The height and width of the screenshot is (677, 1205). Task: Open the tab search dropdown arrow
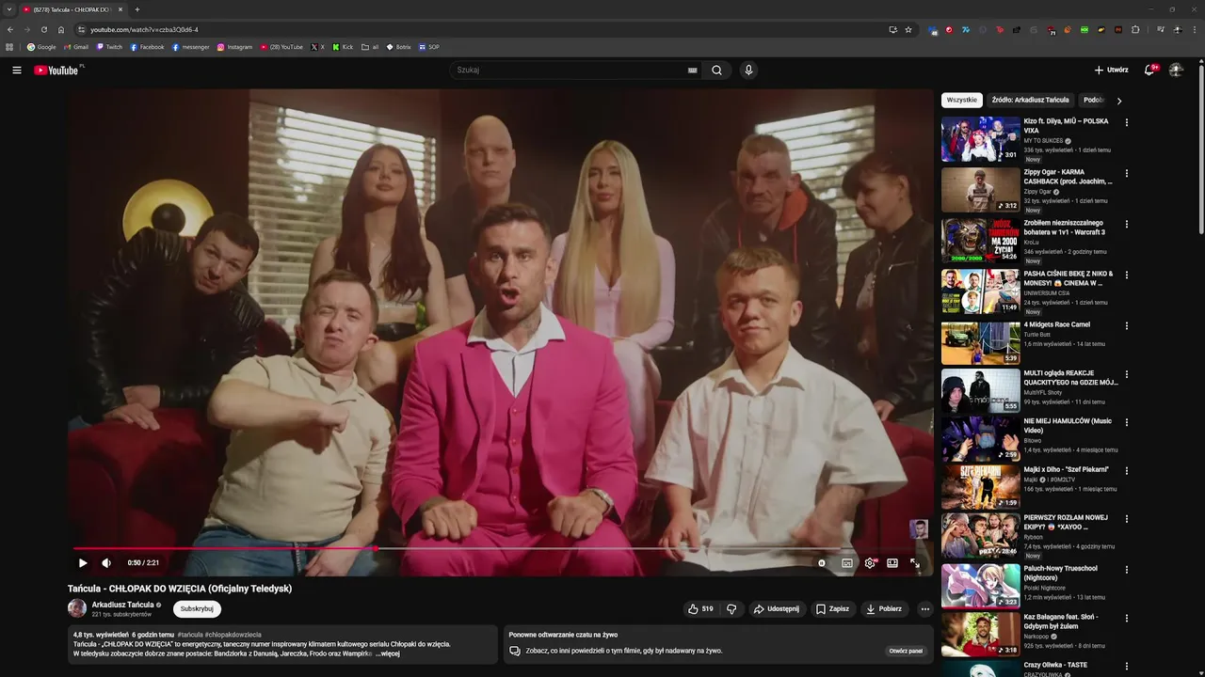(8, 9)
